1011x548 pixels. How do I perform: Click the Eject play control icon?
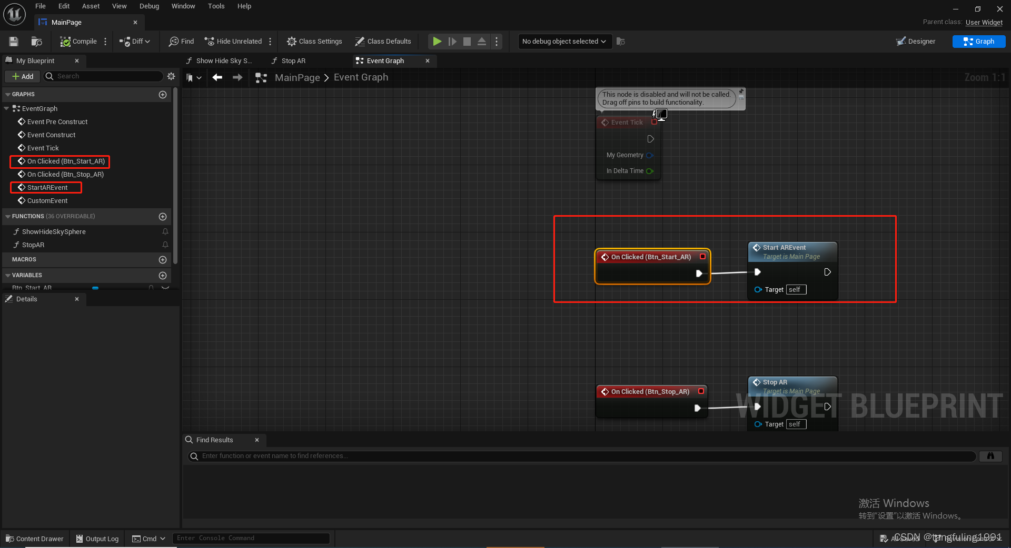(x=482, y=42)
